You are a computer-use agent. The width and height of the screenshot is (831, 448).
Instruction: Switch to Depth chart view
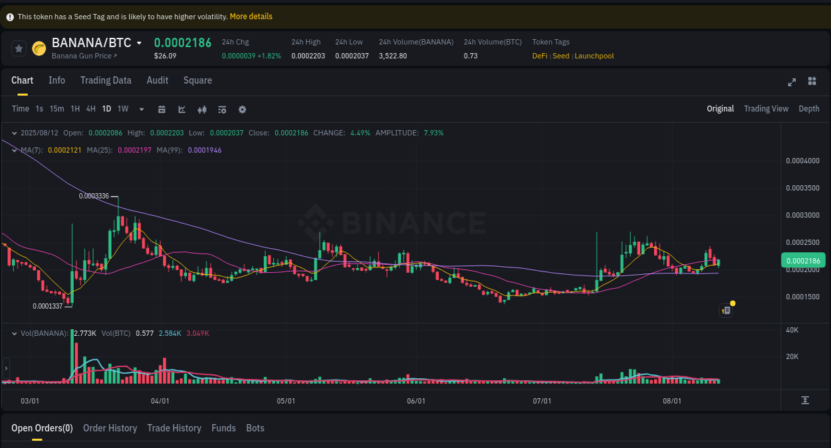tap(808, 108)
